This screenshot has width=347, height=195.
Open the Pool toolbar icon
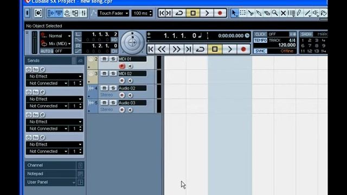(75, 13)
